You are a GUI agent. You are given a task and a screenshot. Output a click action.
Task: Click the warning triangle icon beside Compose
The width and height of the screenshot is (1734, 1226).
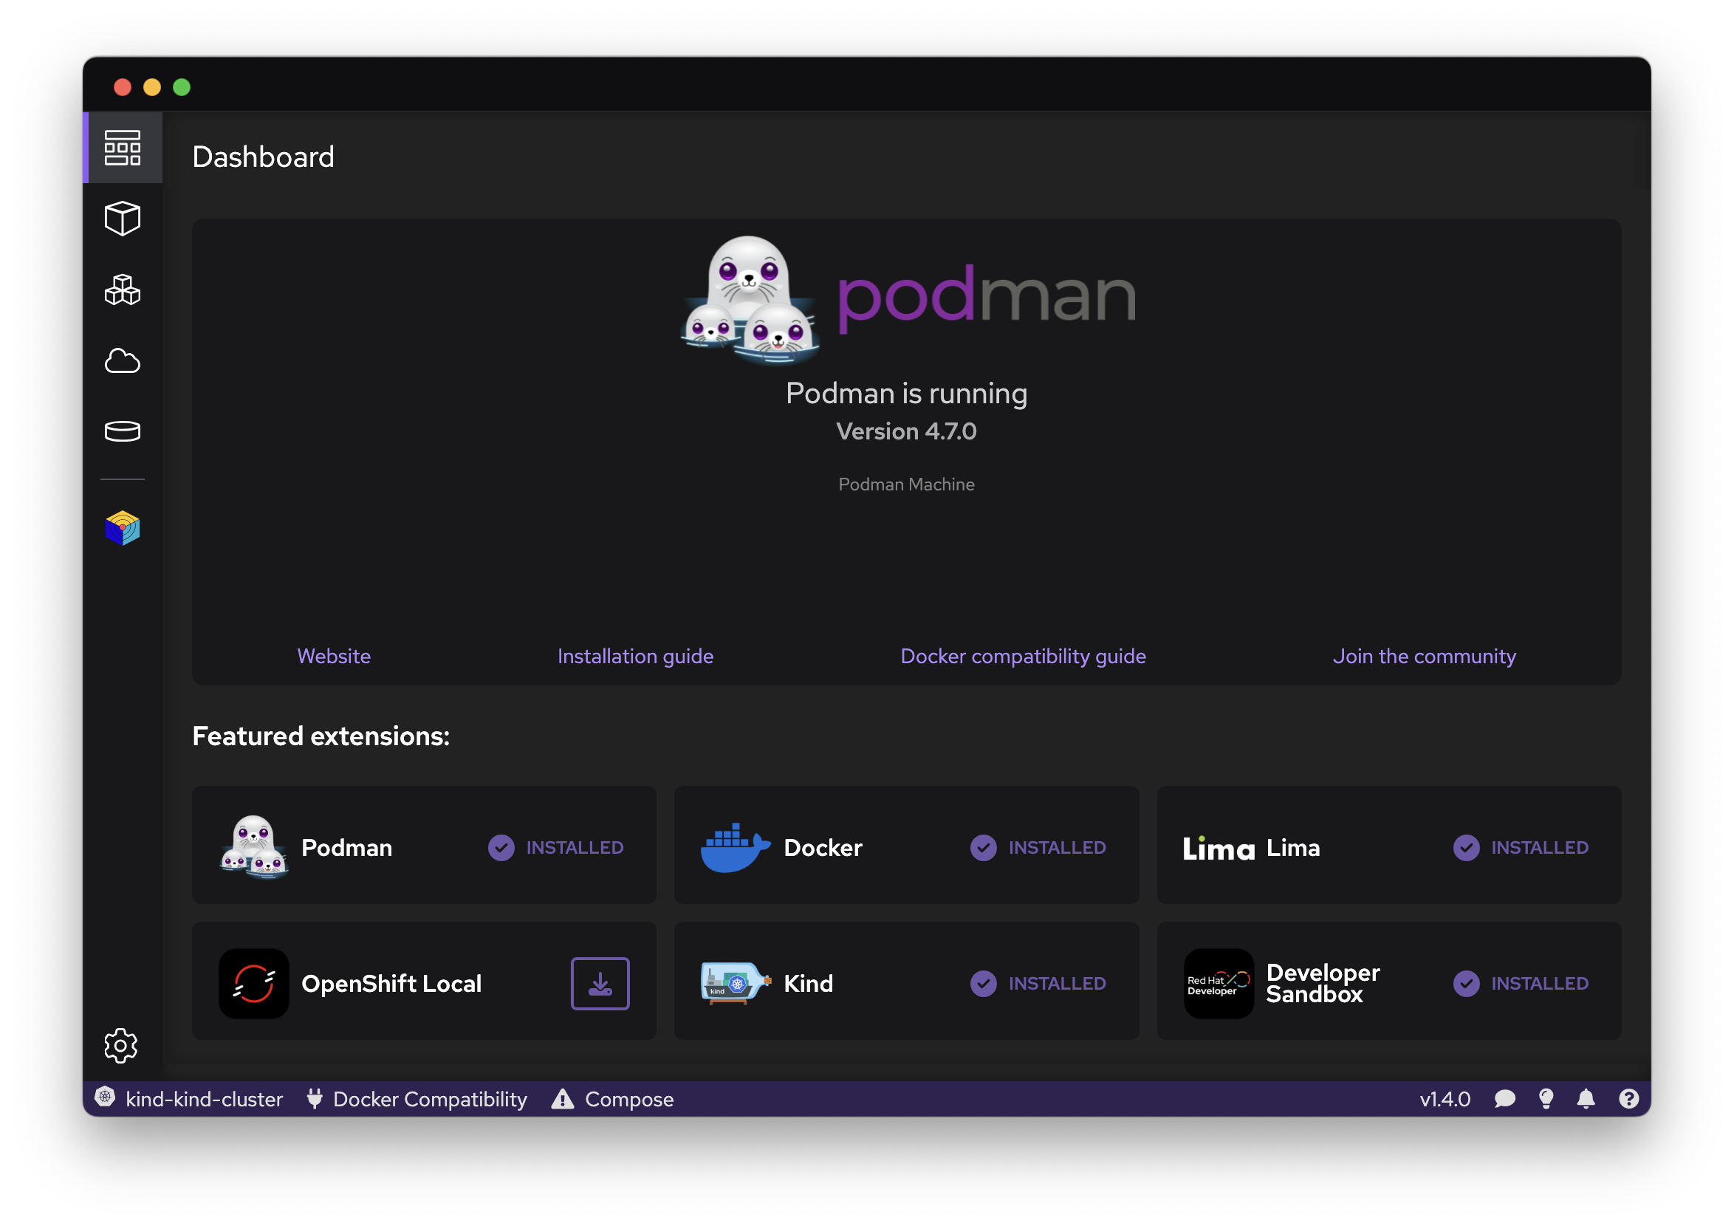click(x=563, y=1098)
